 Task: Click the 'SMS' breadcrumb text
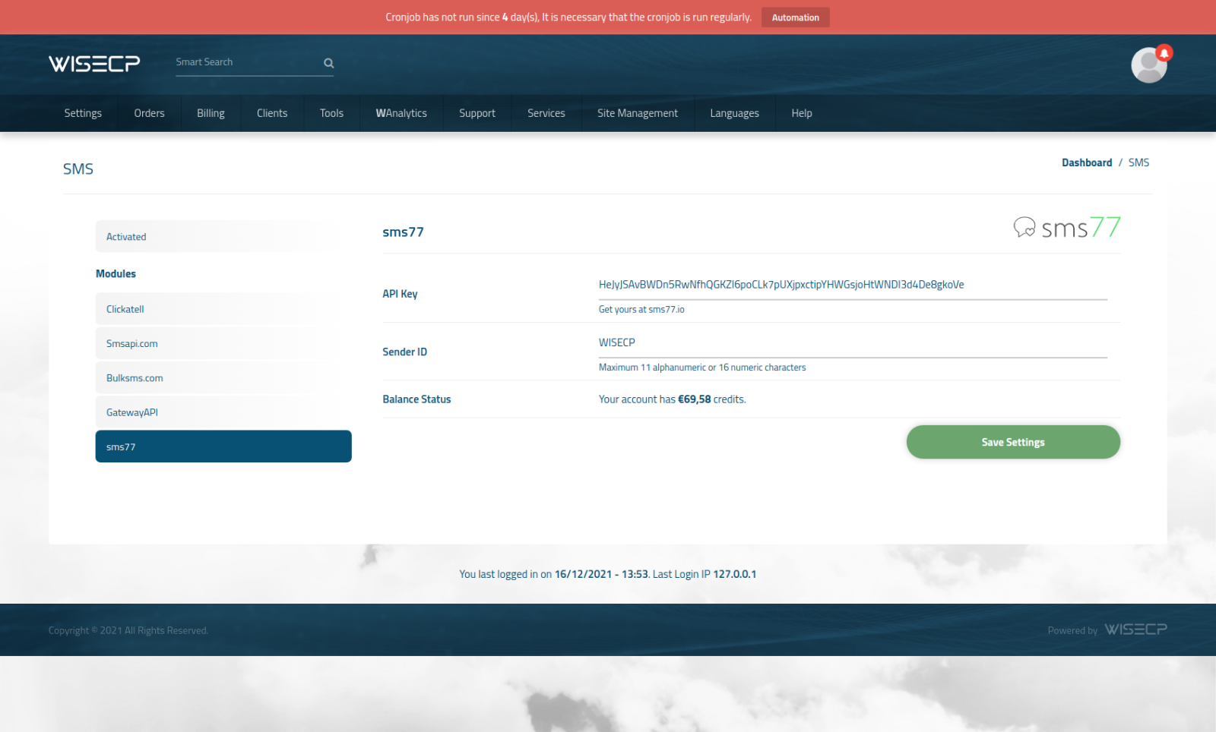coord(1138,162)
